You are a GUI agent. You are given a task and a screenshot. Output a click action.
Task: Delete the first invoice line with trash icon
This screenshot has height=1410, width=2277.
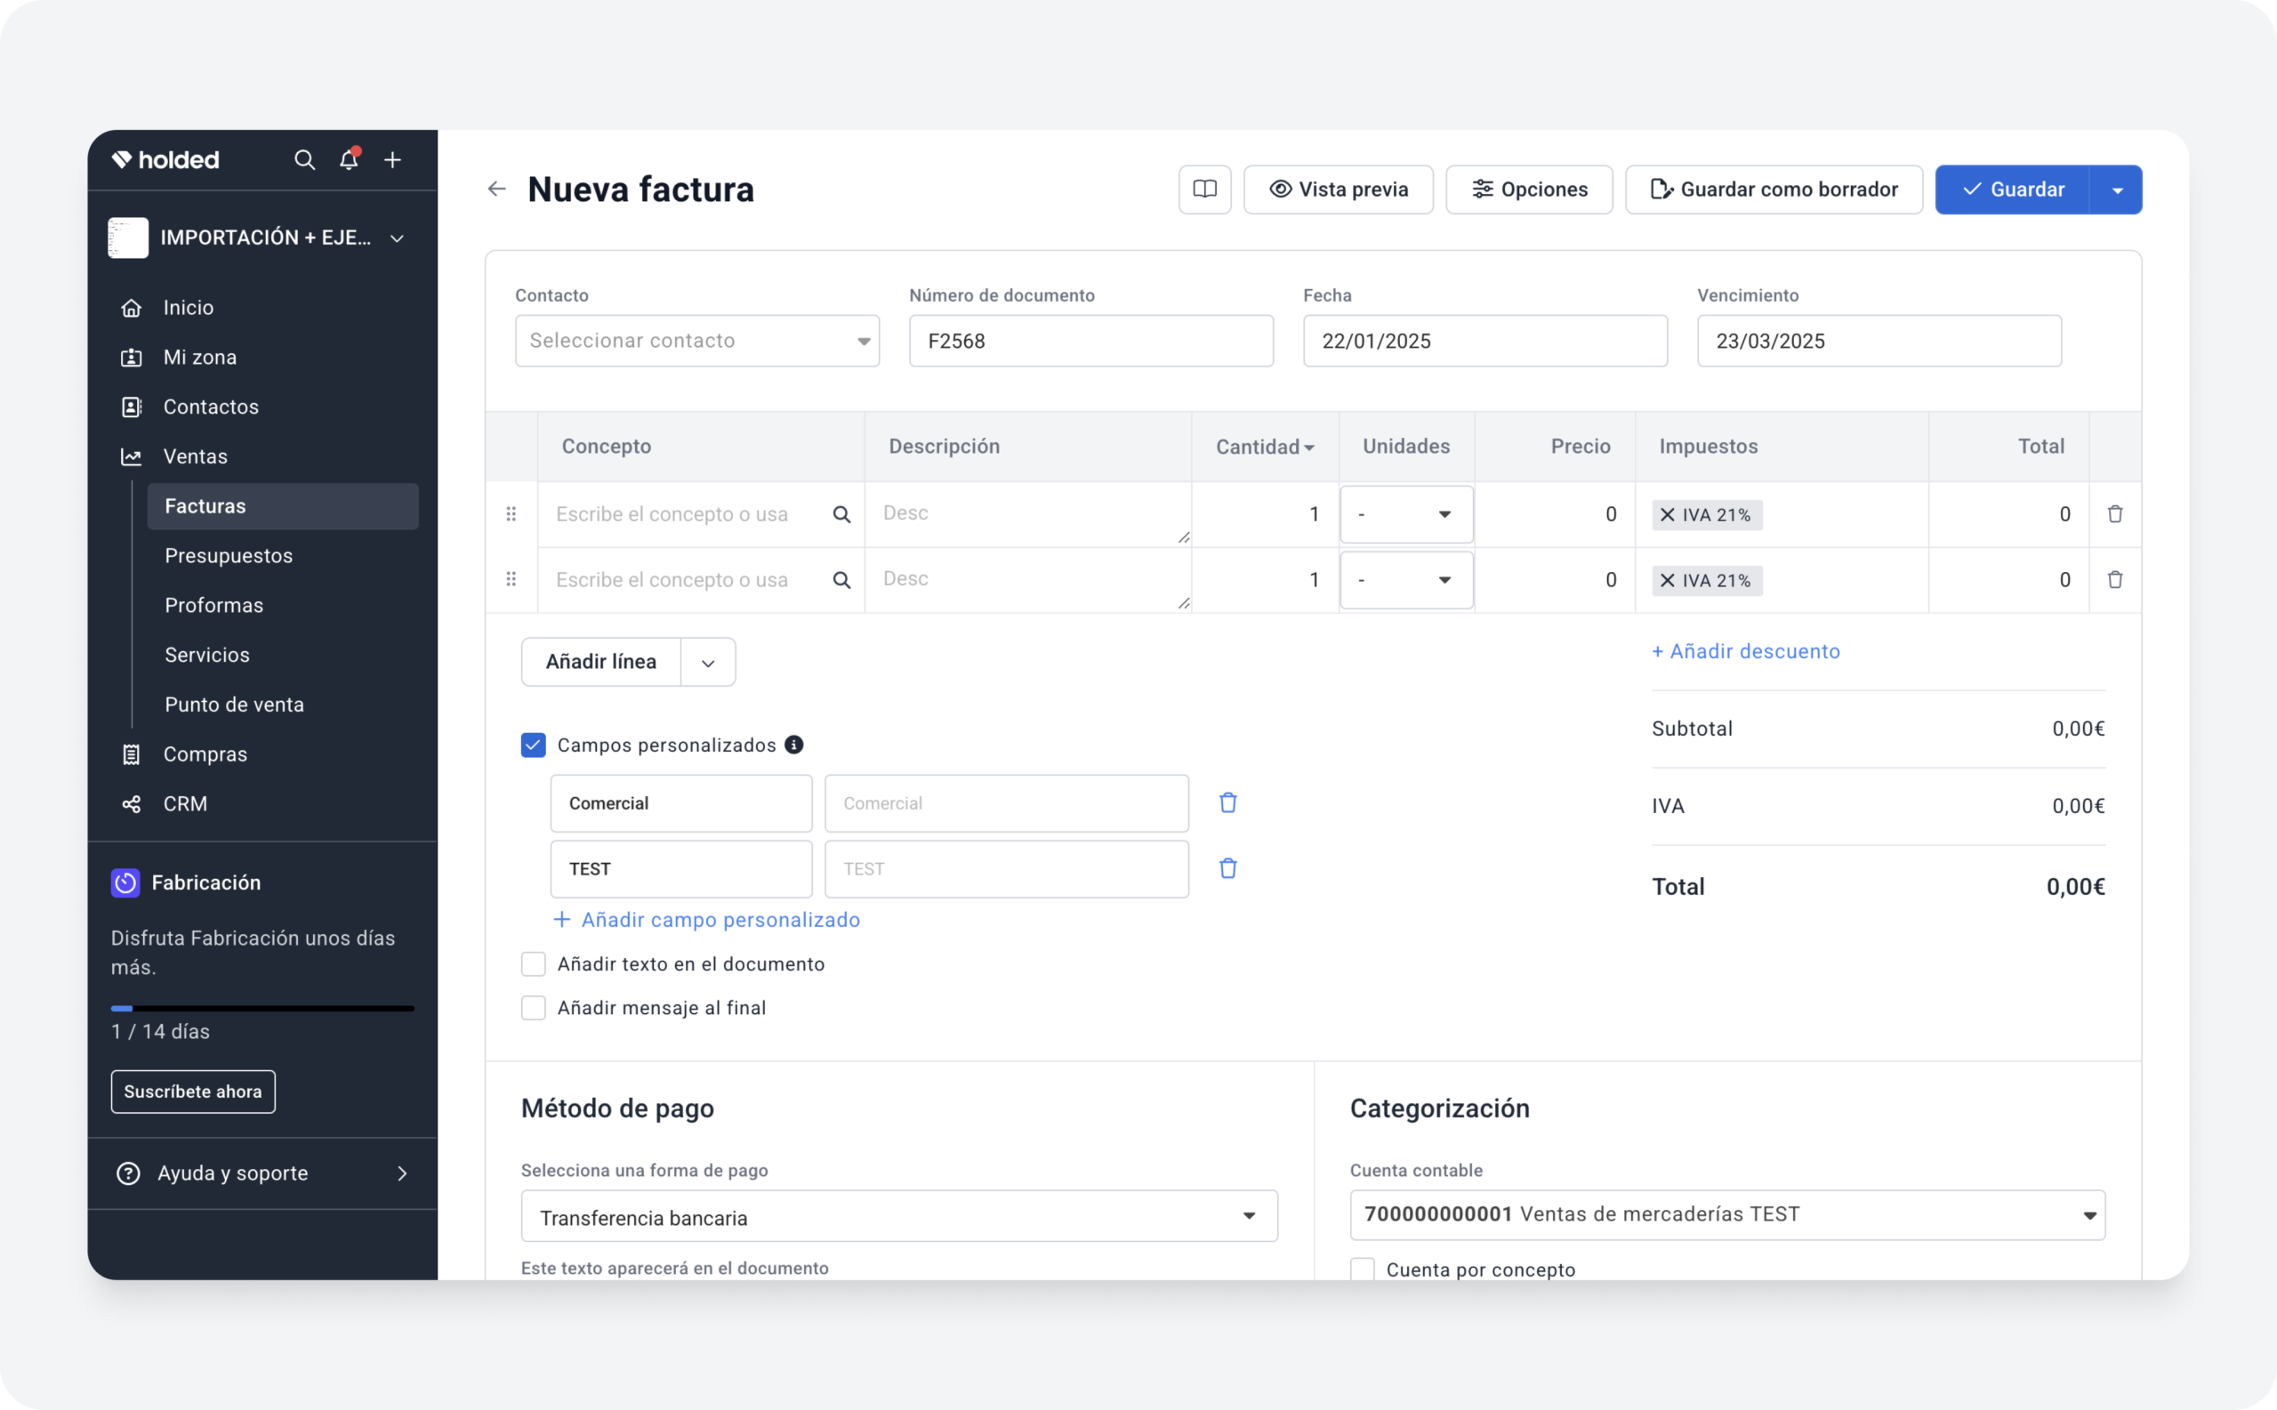pos(2115,514)
